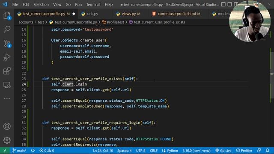Image resolution: width=274 pixels, height=154 pixels.
Task: Open the Go menu
Action: tap(68, 5)
